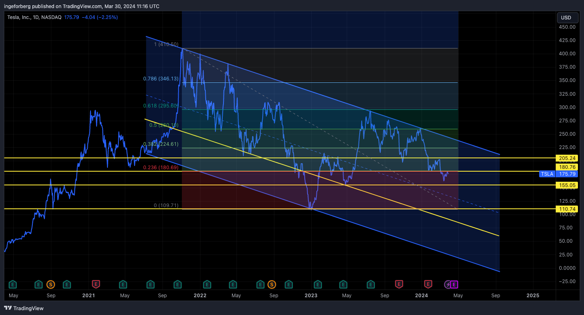Click the 2023 label on time axis
The width and height of the screenshot is (584, 315).
[311, 296]
